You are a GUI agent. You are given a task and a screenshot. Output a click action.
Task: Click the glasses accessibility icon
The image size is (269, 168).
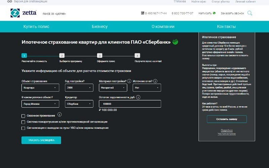[10, 2]
